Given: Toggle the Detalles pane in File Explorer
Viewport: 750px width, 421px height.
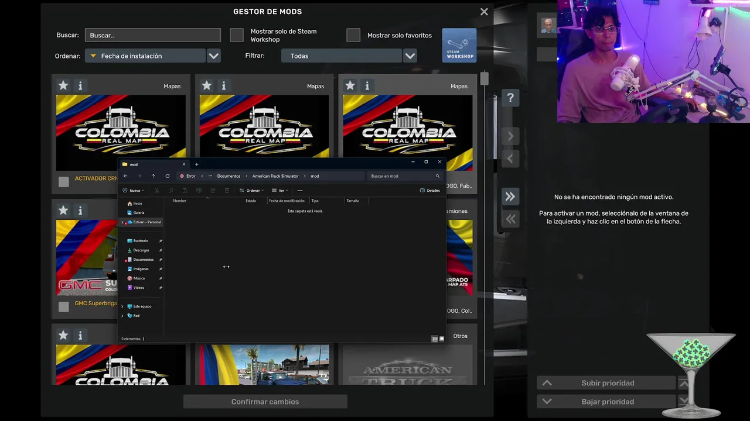Looking at the screenshot, I should [x=429, y=190].
